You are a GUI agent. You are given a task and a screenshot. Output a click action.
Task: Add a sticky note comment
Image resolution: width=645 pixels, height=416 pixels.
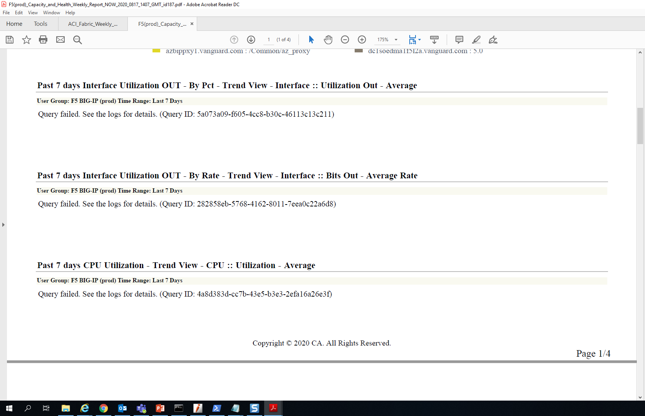tap(459, 40)
